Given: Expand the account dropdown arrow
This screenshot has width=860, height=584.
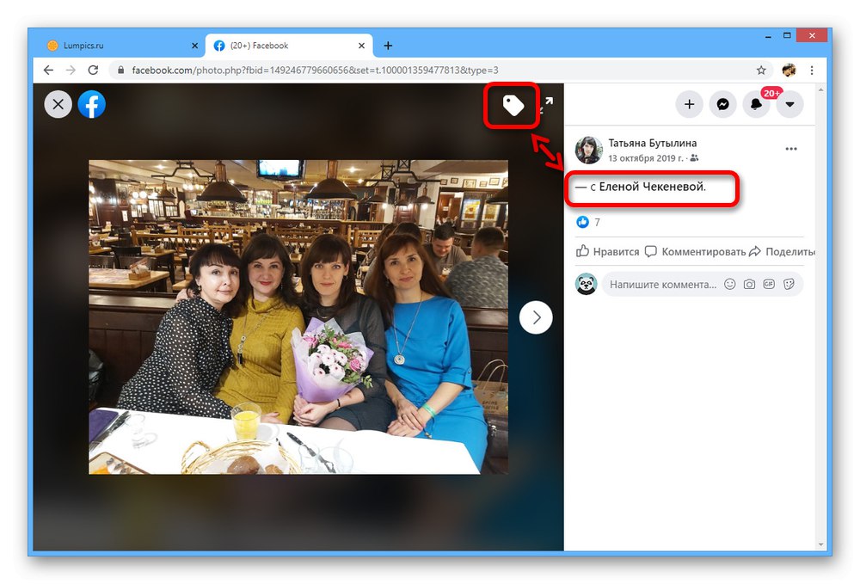Looking at the screenshot, I should [789, 104].
